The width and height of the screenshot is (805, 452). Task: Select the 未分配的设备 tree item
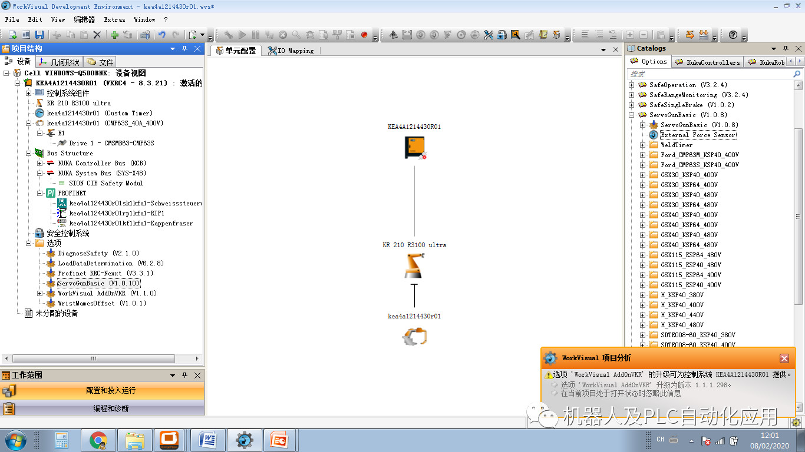click(57, 313)
